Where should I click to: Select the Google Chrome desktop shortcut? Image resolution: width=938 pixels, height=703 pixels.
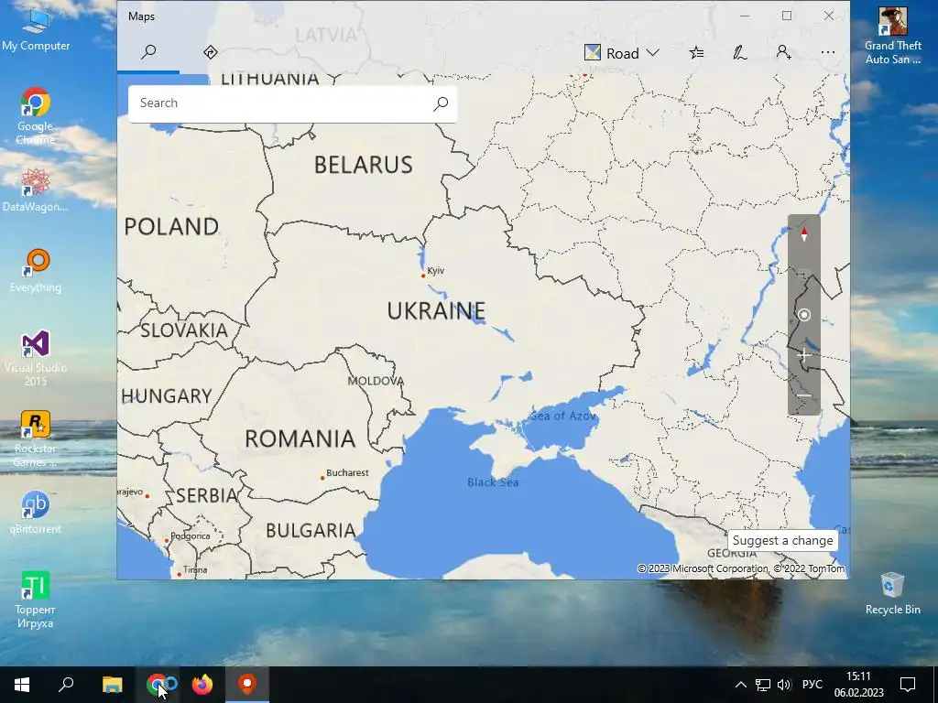pos(36,116)
